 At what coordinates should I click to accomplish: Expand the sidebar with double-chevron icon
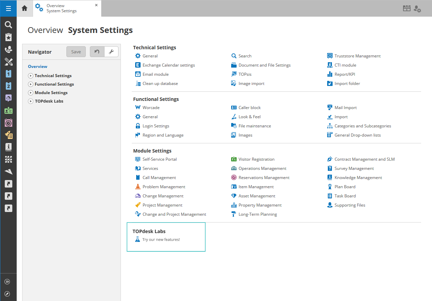7,282
